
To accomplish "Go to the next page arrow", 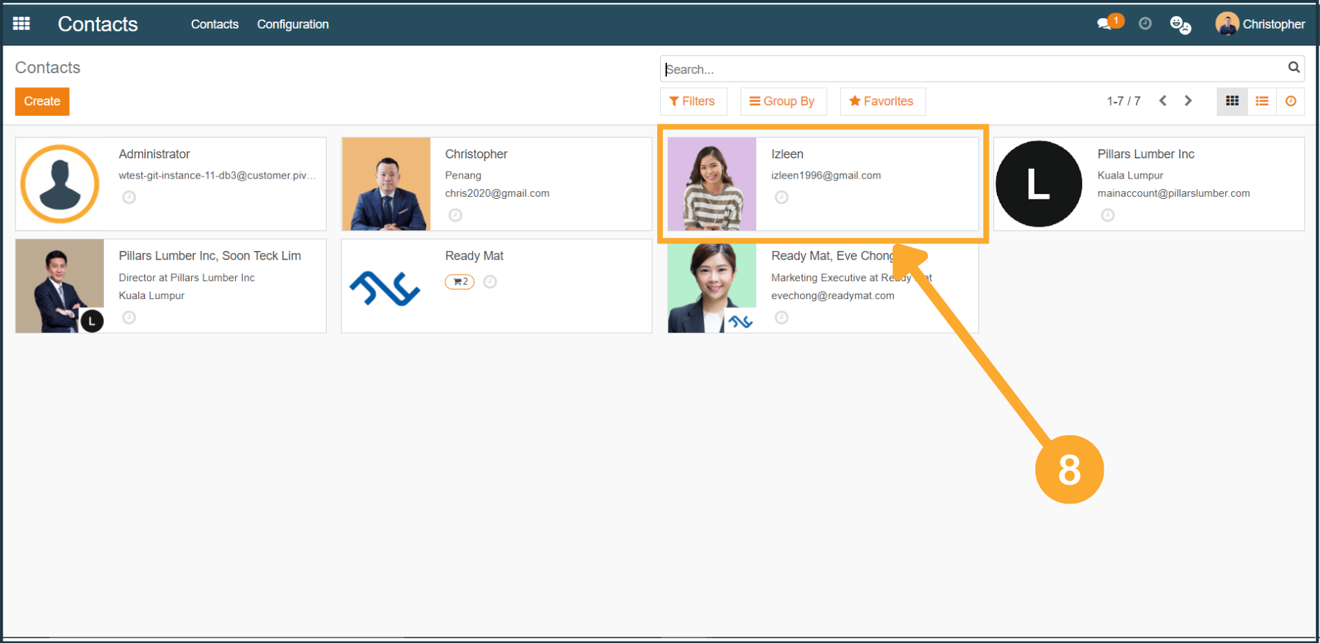I will click(1188, 101).
